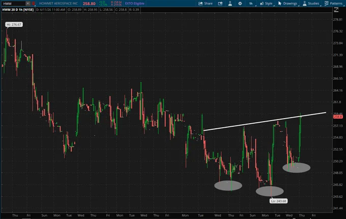This screenshot has width=346, height=219.
Task: Open the Studies menu
Action: pos(311,4)
